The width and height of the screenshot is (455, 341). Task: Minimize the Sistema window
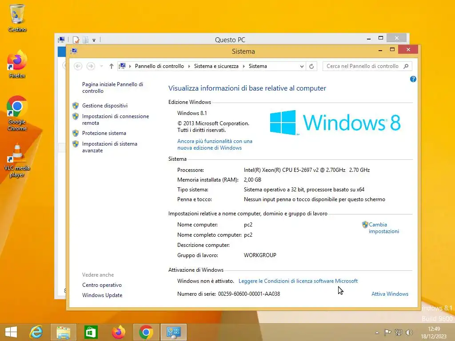click(380, 51)
